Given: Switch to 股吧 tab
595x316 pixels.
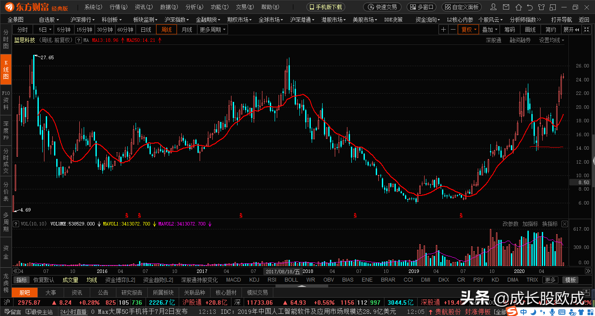Looking at the screenshot, I should coord(25,292).
